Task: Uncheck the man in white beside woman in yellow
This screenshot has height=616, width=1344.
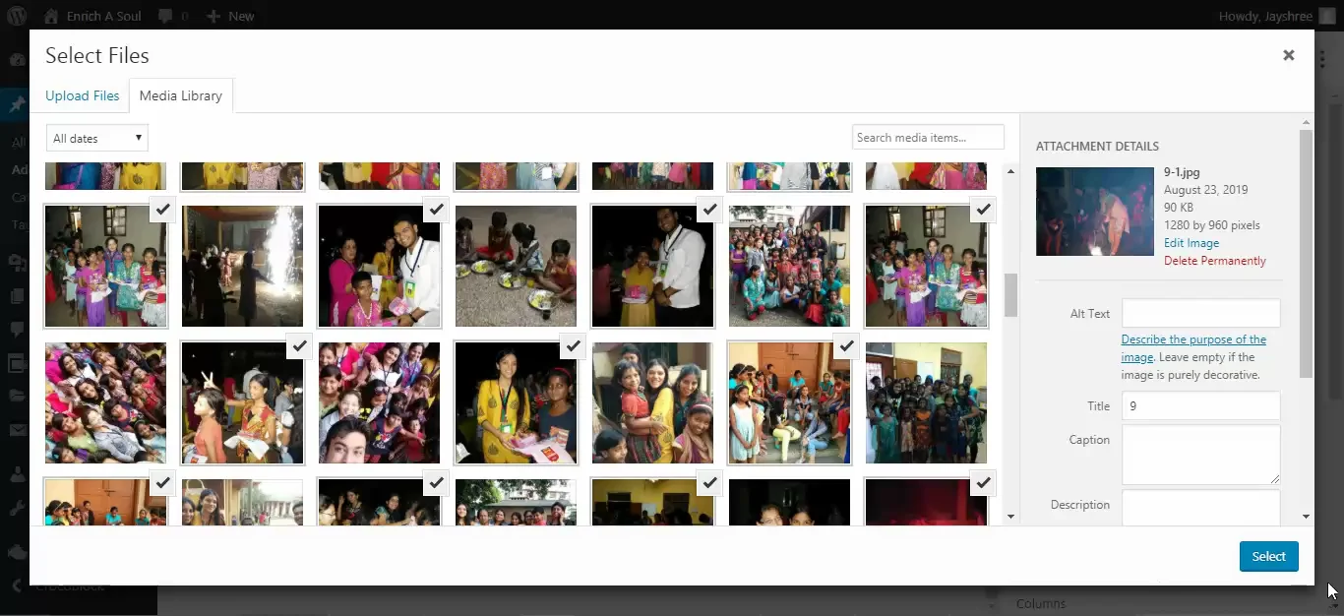Action: pyautogui.click(x=709, y=210)
